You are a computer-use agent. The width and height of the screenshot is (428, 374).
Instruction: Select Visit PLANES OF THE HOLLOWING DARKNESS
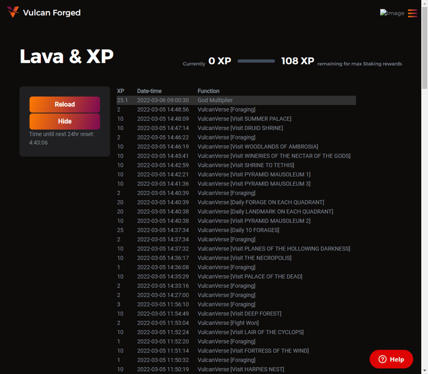pos(274,249)
